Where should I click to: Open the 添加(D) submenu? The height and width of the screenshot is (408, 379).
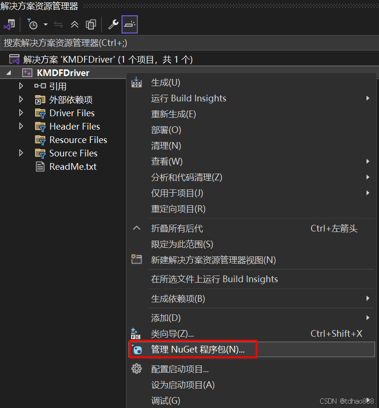[x=251, y=318]
